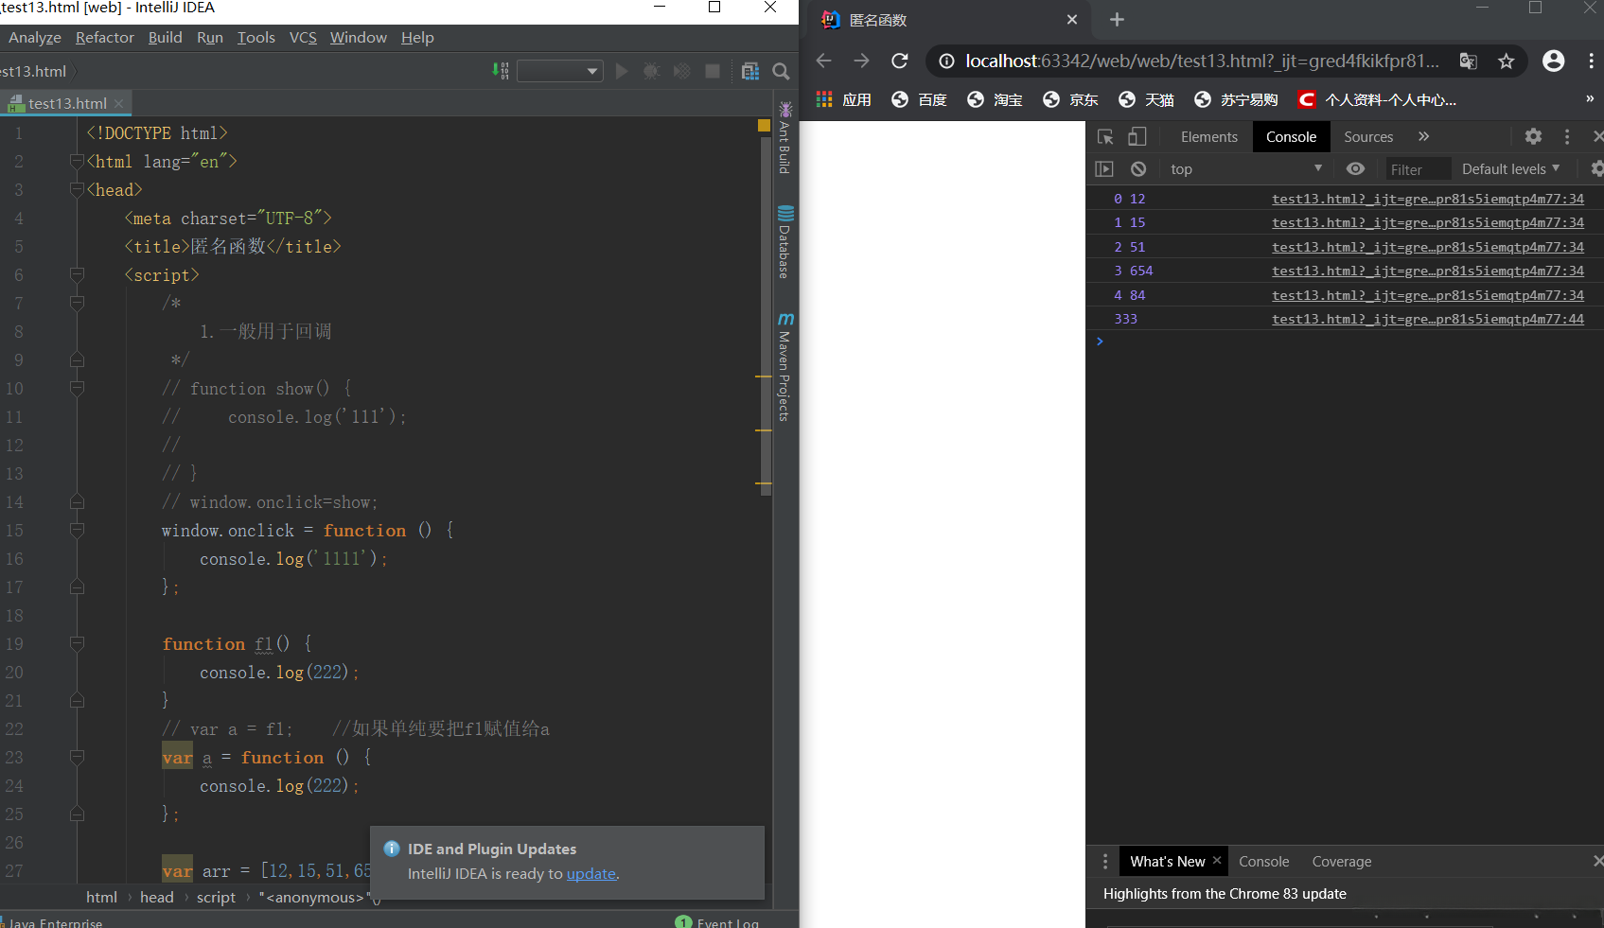
Task: Toggle the console sidebar panel
Action: pyautogui.click(x=1104, y=168)
